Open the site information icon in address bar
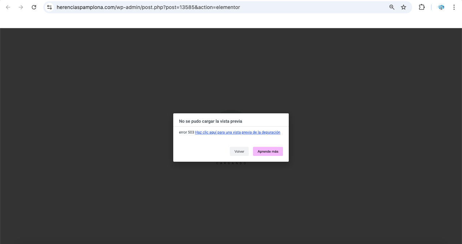The image size is (462, 244). pos(50,7)
